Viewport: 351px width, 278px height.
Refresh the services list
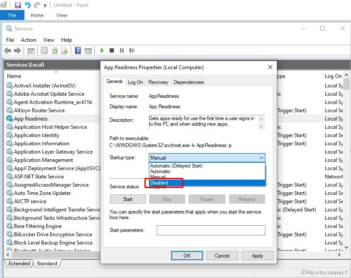55,50
